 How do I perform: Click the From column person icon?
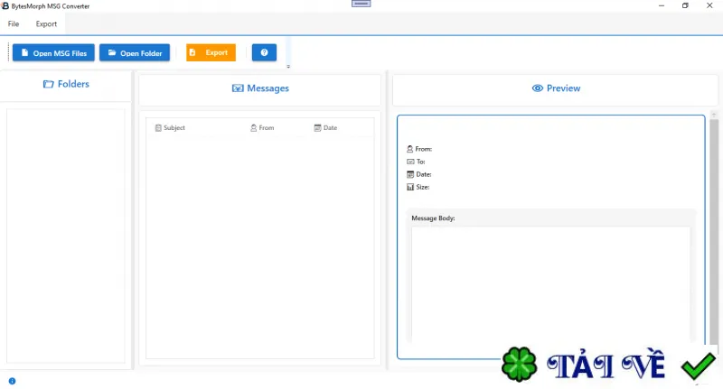click(x=254, y=128)
